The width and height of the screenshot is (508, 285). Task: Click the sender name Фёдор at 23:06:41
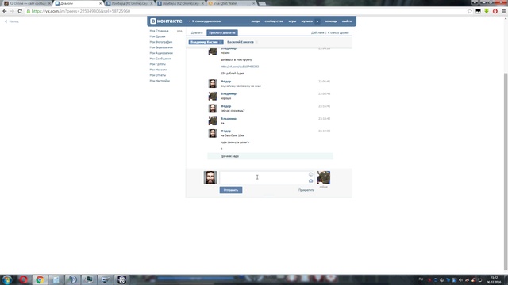click(225, 82)
